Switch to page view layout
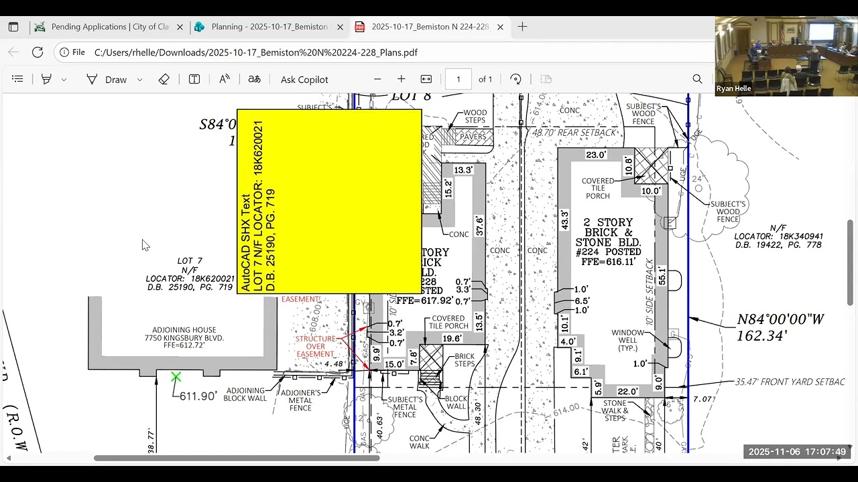The image size is (858, 482). 546,79
